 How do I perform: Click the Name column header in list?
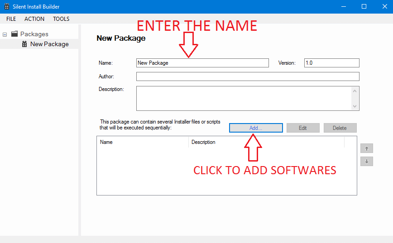point(143,142)
